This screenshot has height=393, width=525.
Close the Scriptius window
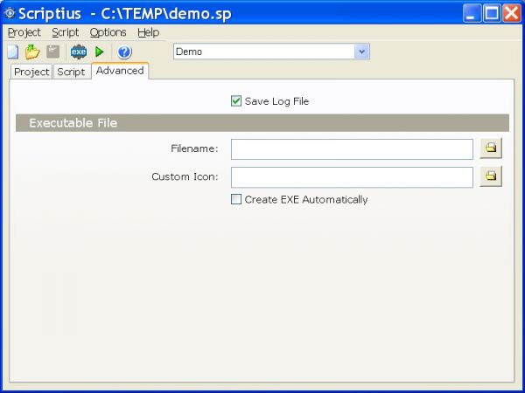click(512, 13)
